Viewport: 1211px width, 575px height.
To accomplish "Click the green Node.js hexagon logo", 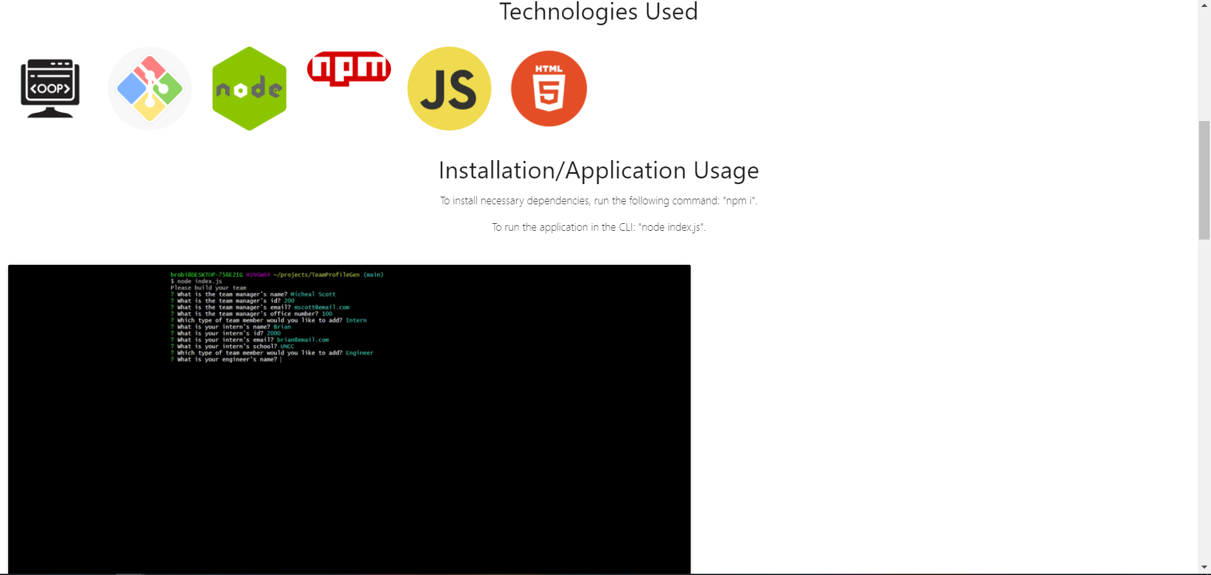I will 250,88.
